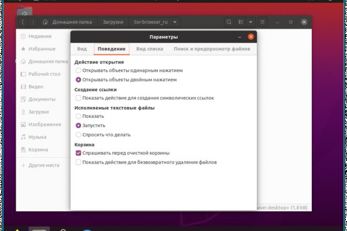Viewport: 347px width, 231px height.
Task: Open Недавние in the sidebar
Action: click(x=38, y=36)
